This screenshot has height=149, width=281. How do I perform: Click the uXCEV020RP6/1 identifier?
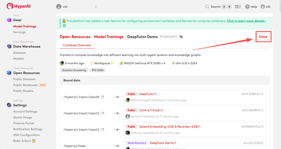coord(252,110)
